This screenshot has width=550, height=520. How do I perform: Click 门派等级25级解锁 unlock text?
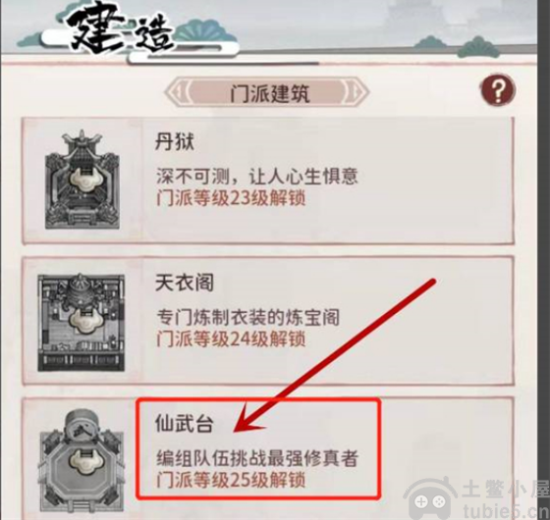[231, 480]
